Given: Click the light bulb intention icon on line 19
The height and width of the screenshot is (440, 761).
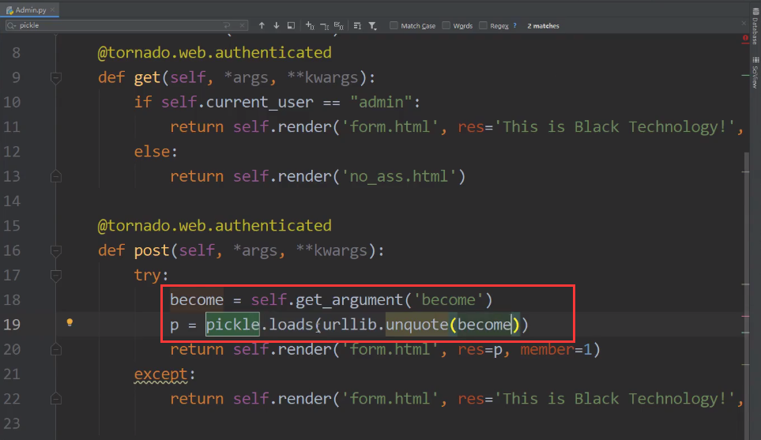Looking at the screenshot, I should tap(70, 322).
